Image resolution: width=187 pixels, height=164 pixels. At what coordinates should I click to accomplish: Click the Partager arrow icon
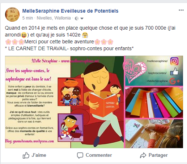(x=143, y=155)
